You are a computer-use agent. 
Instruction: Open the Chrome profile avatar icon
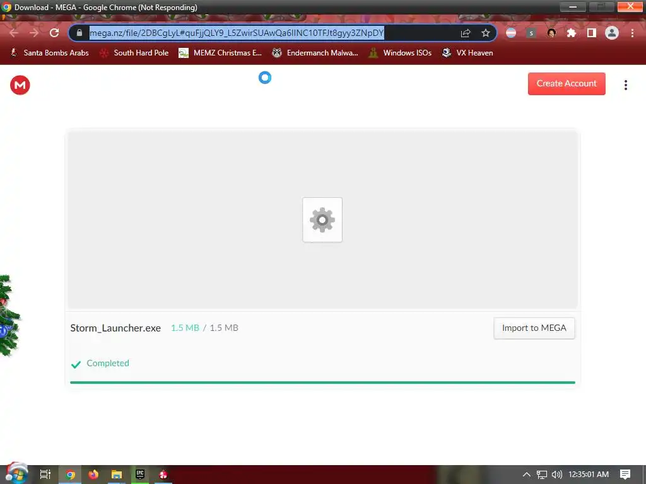point(612,33)
